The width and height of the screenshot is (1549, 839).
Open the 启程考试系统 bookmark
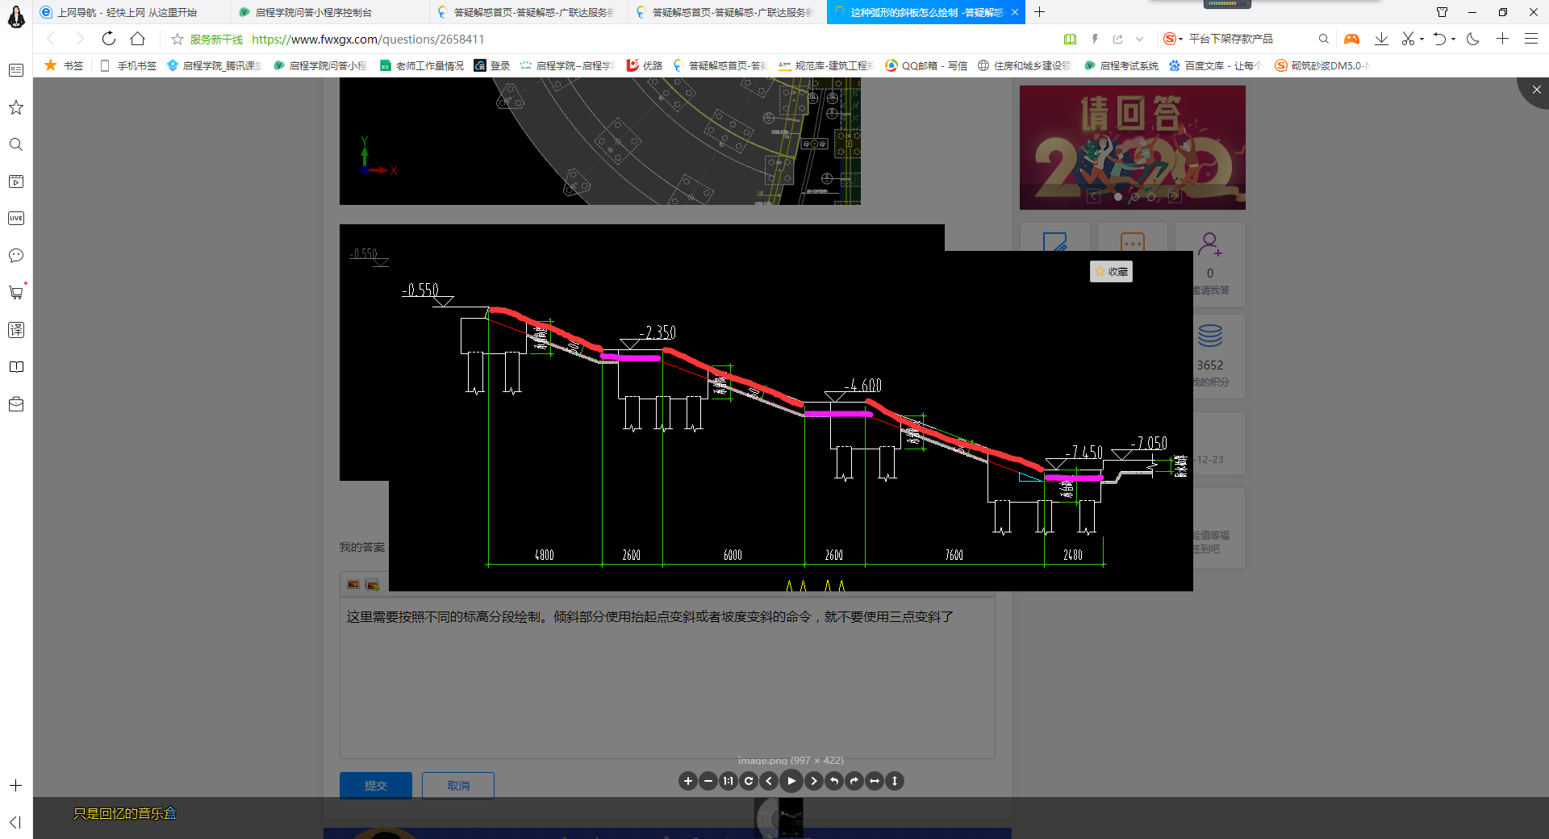point(1121,65)
